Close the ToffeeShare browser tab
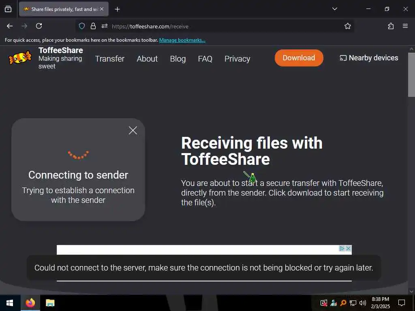The width and height of the screenshot is (415, 311). pyautogui.click(x=102, y=9)
